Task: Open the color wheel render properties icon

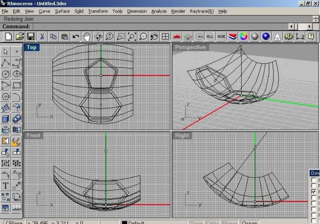Action: tap(244, 37)
